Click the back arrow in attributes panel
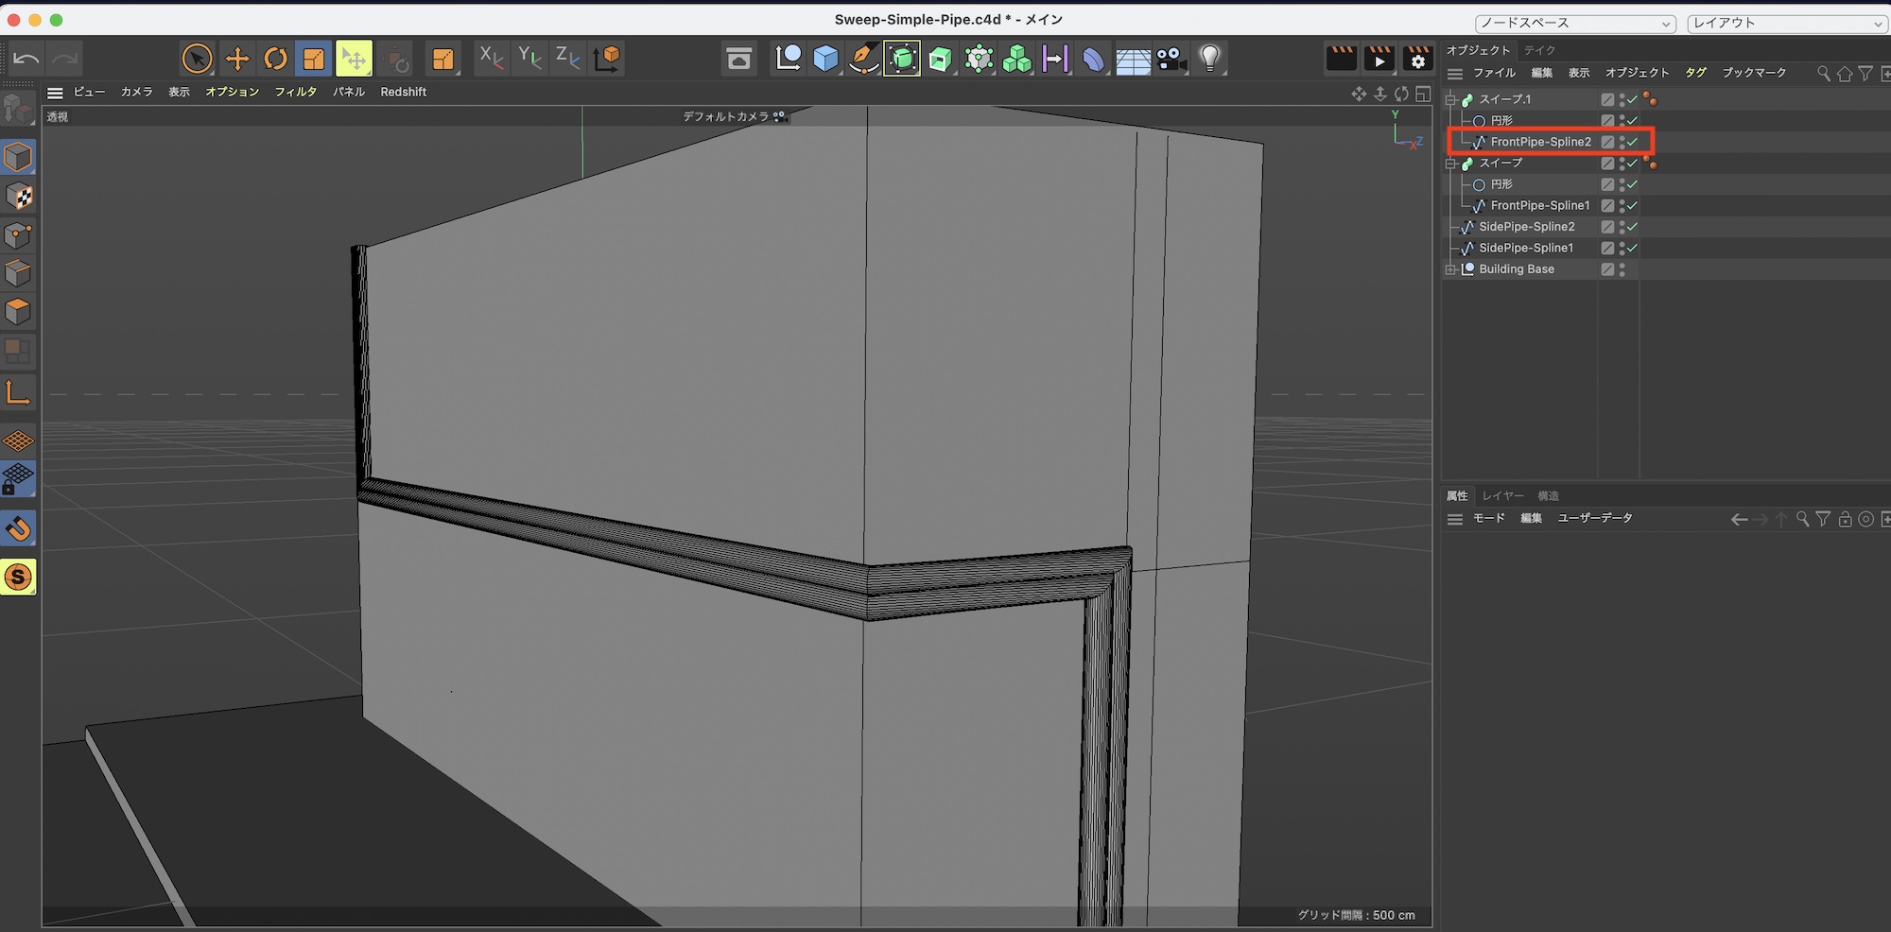Screen dimensions: 1891x932 (1738, 519)
